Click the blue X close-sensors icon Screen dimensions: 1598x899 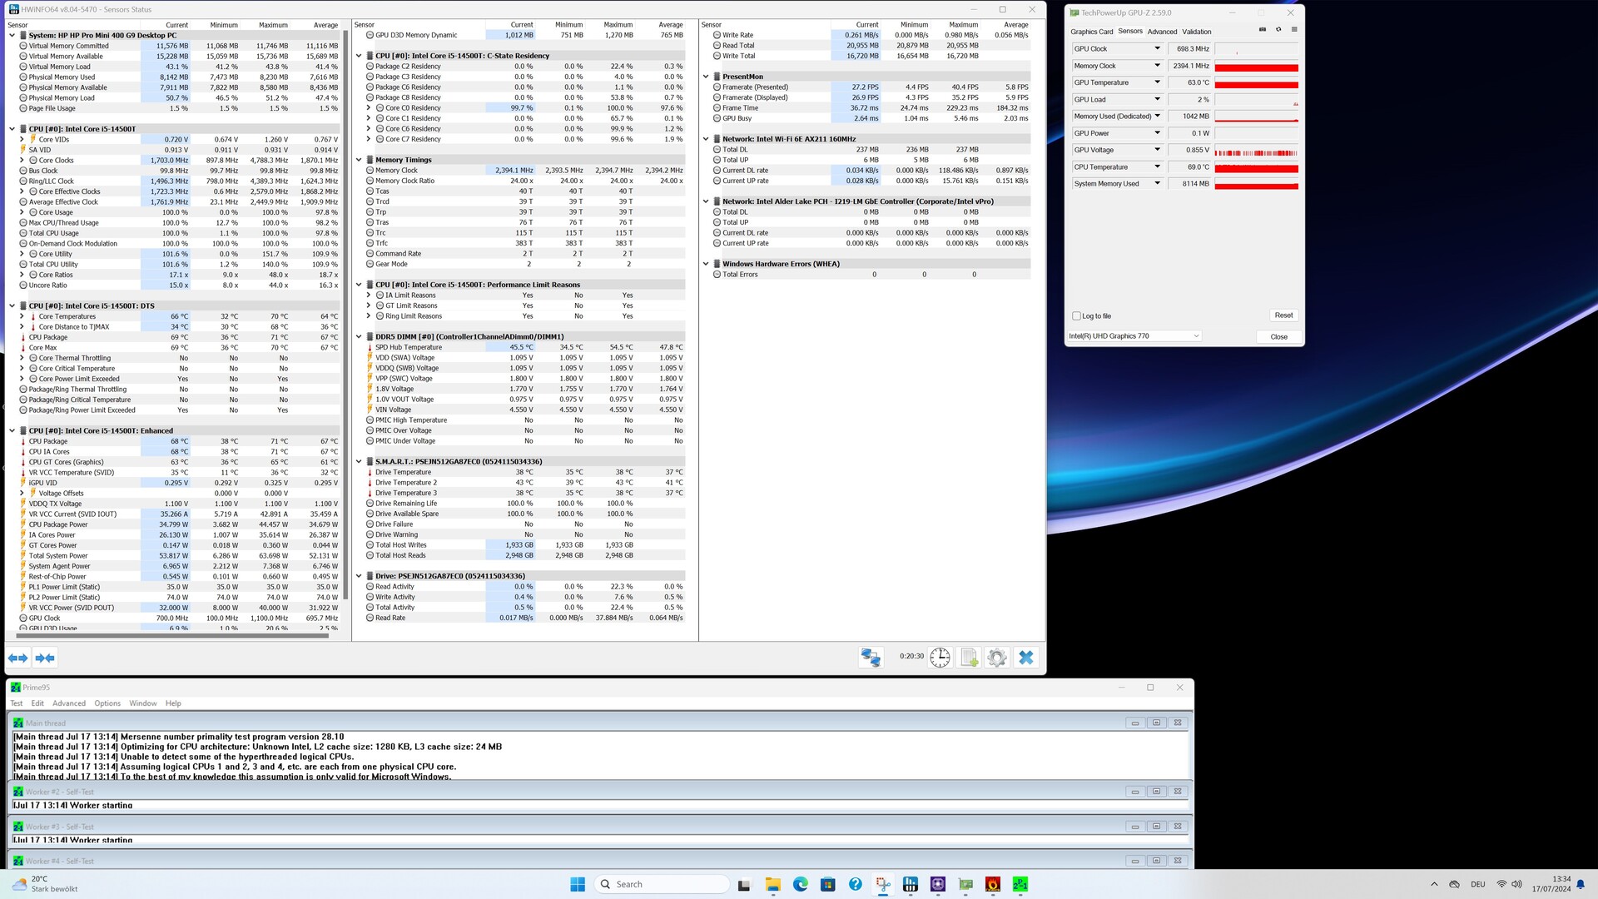(1025, 658)
